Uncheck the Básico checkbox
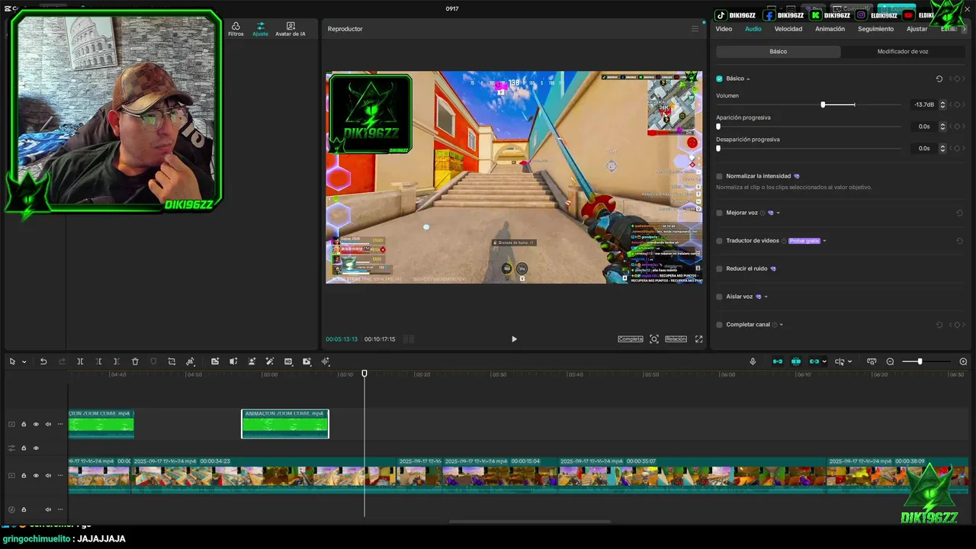 (719, 79)
